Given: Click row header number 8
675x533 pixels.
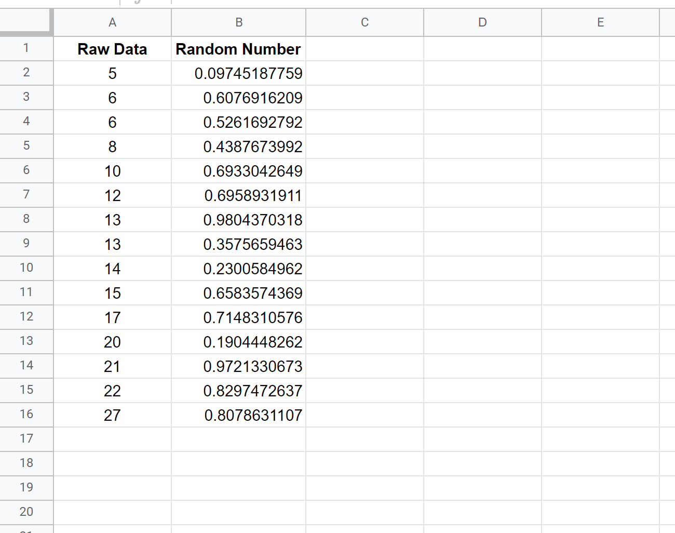Looking at the screenshot, I should (26, 219).
